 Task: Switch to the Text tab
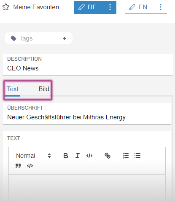[x=13, y=89]
